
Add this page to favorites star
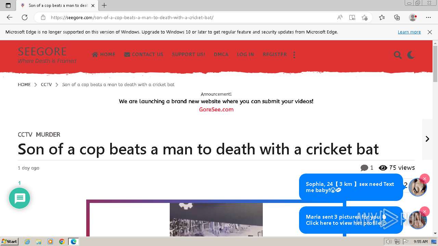(364, 17)
